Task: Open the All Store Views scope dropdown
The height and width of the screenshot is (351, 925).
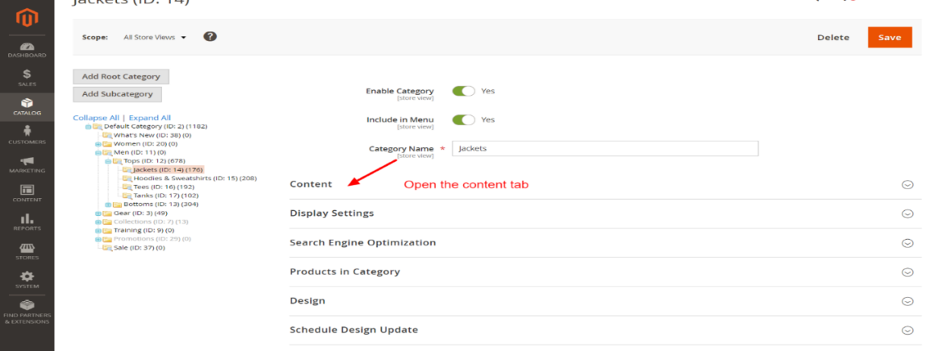Action: pos(155,37)
